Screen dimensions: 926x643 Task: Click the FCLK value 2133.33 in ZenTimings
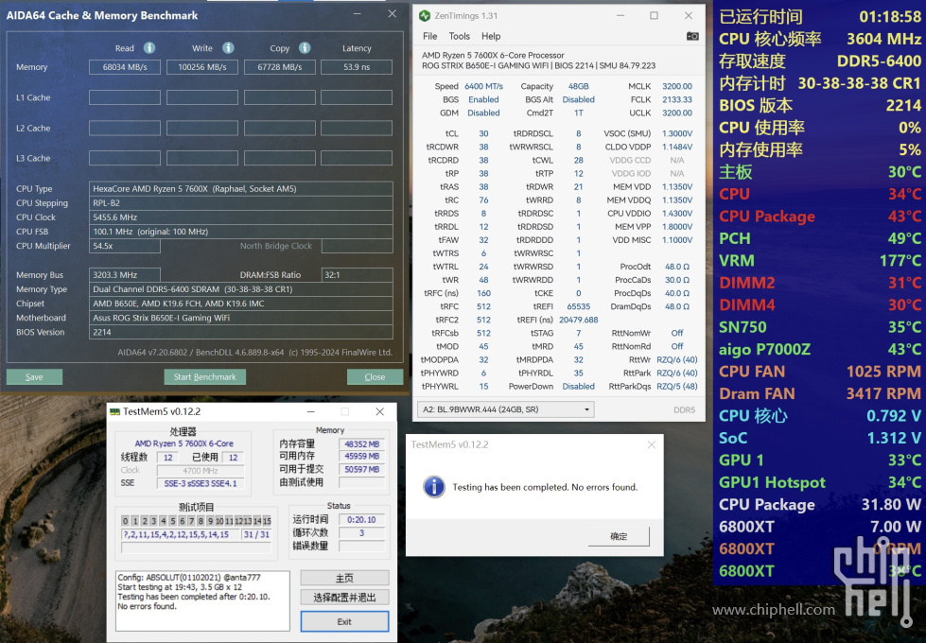[x=677, y=100]
